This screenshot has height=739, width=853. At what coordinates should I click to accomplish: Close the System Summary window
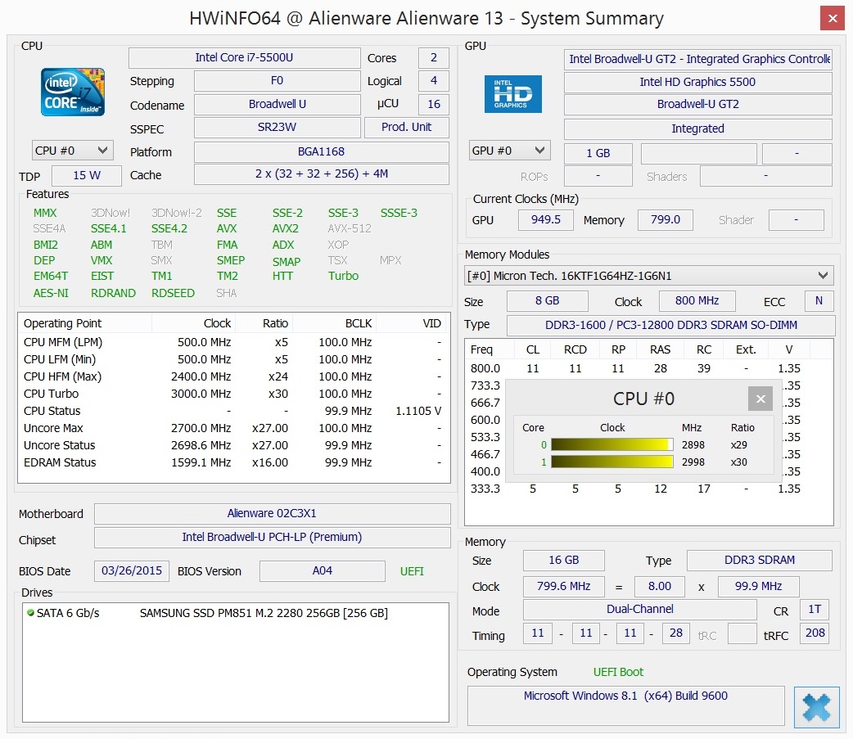click(833, 19)
